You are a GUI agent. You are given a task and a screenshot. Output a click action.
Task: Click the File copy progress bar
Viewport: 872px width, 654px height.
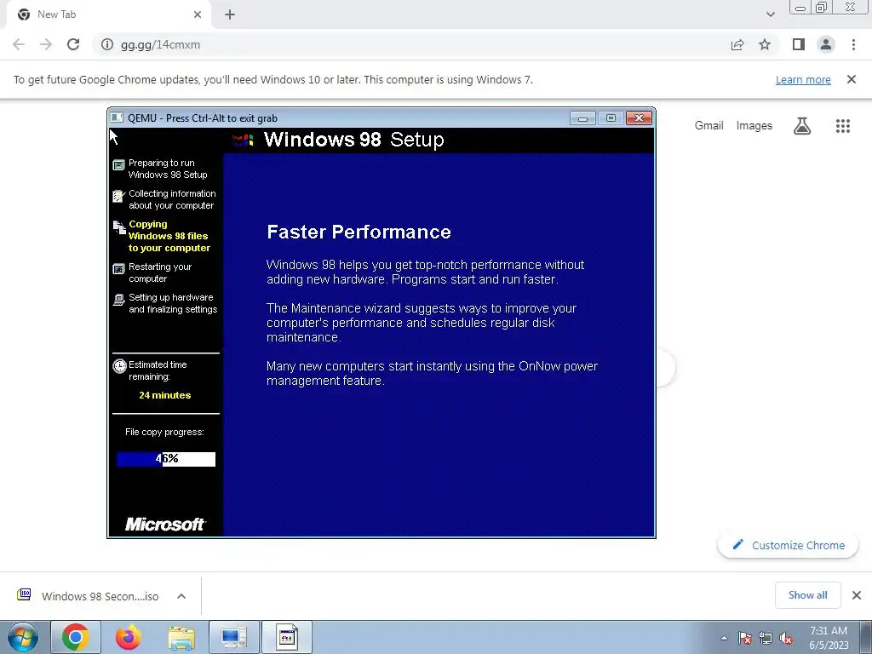tap(166, 459)
